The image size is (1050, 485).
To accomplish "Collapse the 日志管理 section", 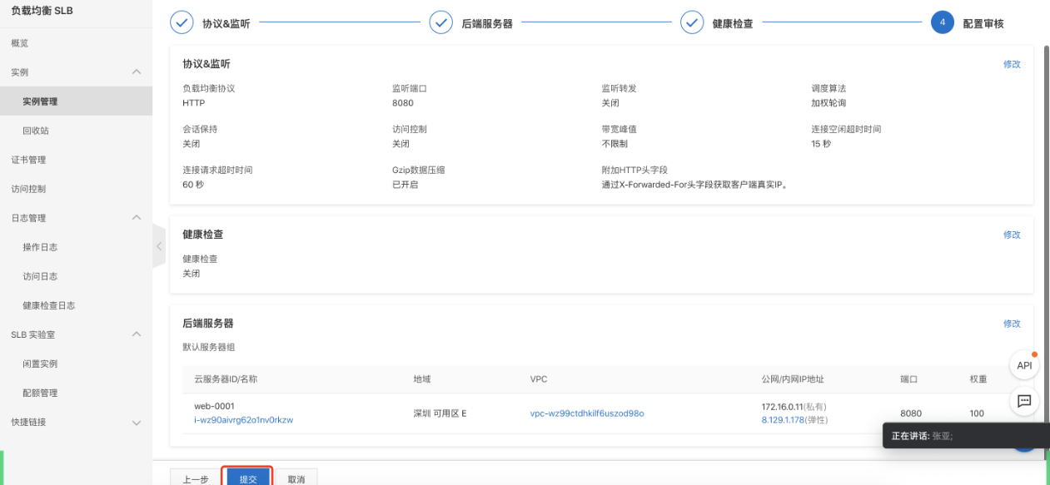I will pos(136,218).
